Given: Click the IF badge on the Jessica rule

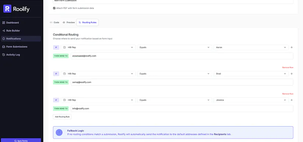Looking at the screenshot, I should 56,100.
